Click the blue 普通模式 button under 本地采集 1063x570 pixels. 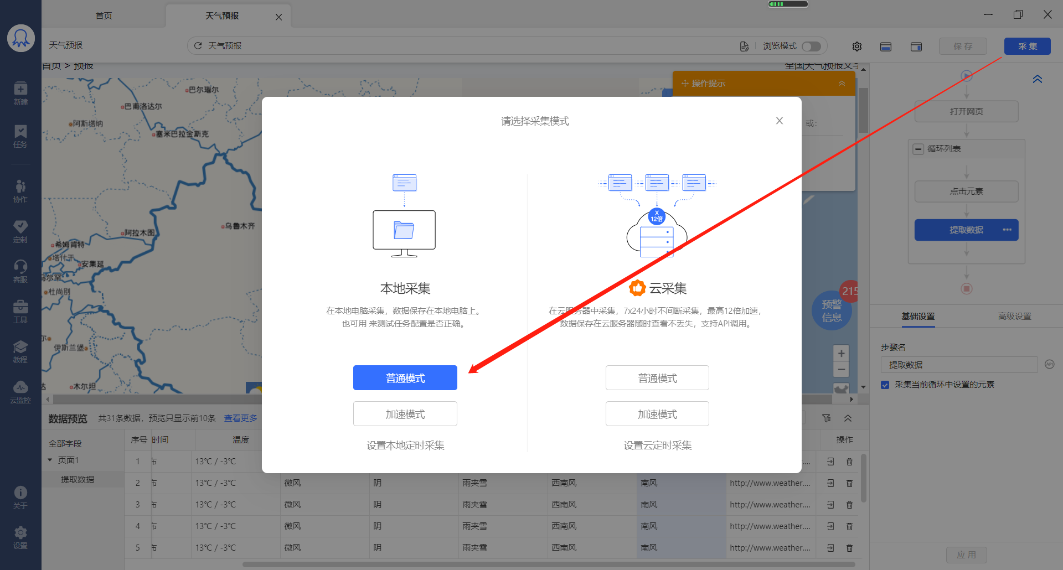pyautogui.click(x=405, y=378)
